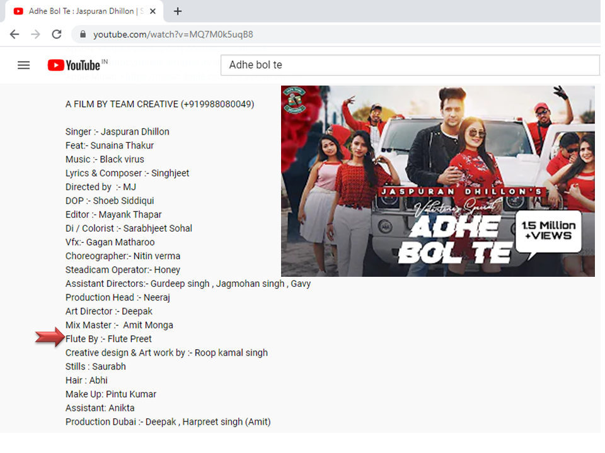Click the 'Singer :- Jaspuran Dhillon' line
Screen dimensions: 605x453
[x=117, y=131]
